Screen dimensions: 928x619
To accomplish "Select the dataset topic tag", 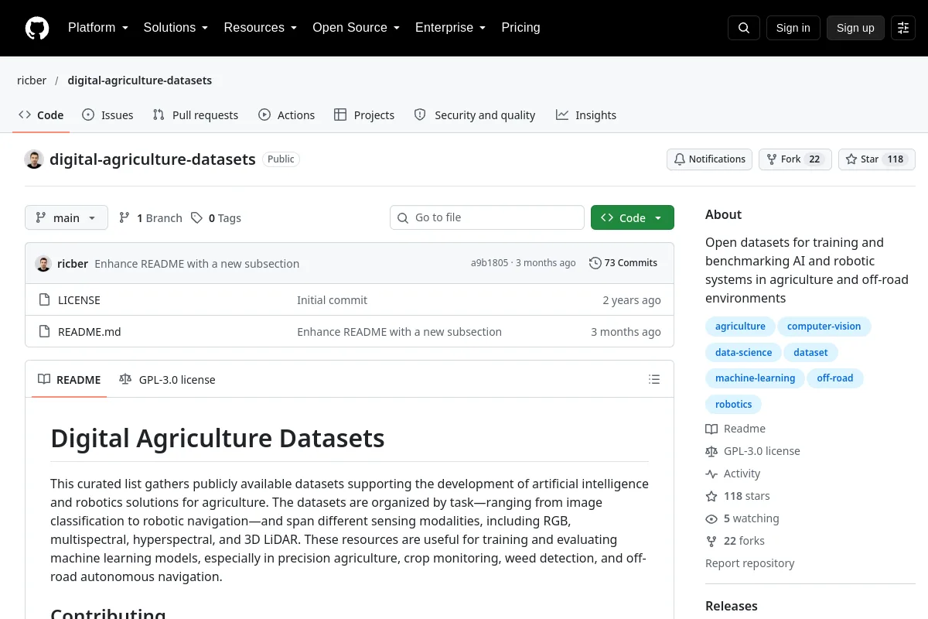I will point(811,353).
